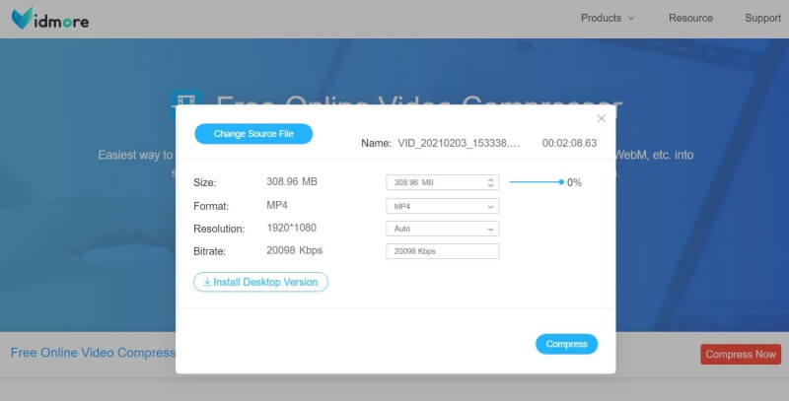This screenshot has width=789, height=401.
Task: Click the download icon in Install Desktop Version
Action: point(207,282)
